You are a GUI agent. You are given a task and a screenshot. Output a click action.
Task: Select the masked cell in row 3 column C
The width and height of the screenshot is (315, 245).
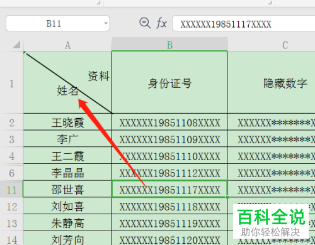272,139
